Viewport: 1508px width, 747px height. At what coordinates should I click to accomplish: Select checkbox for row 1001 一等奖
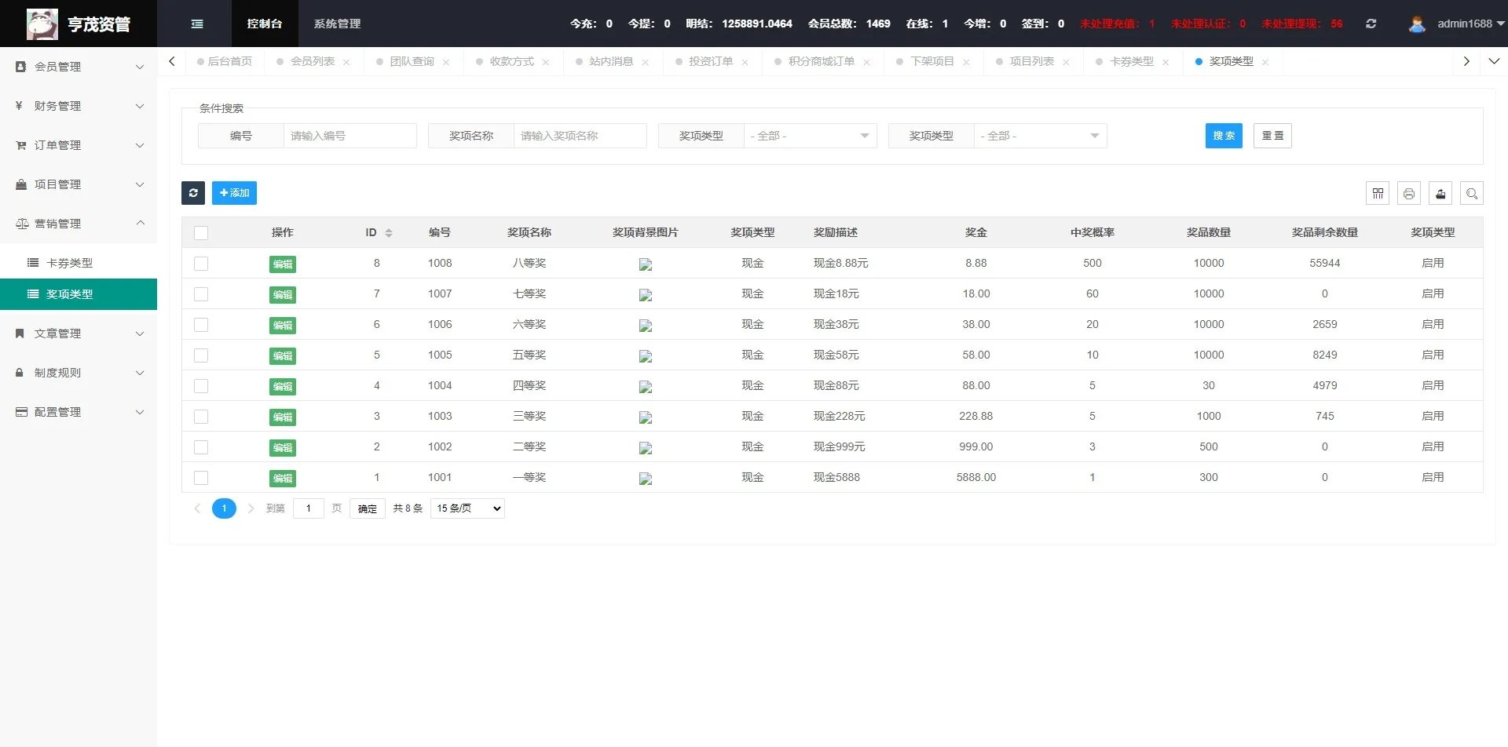pos(201,478)
